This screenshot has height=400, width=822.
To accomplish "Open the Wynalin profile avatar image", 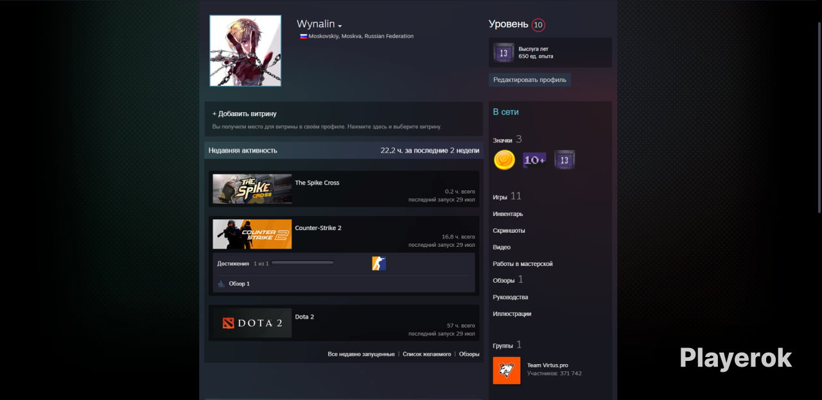I will click(245, 51).
